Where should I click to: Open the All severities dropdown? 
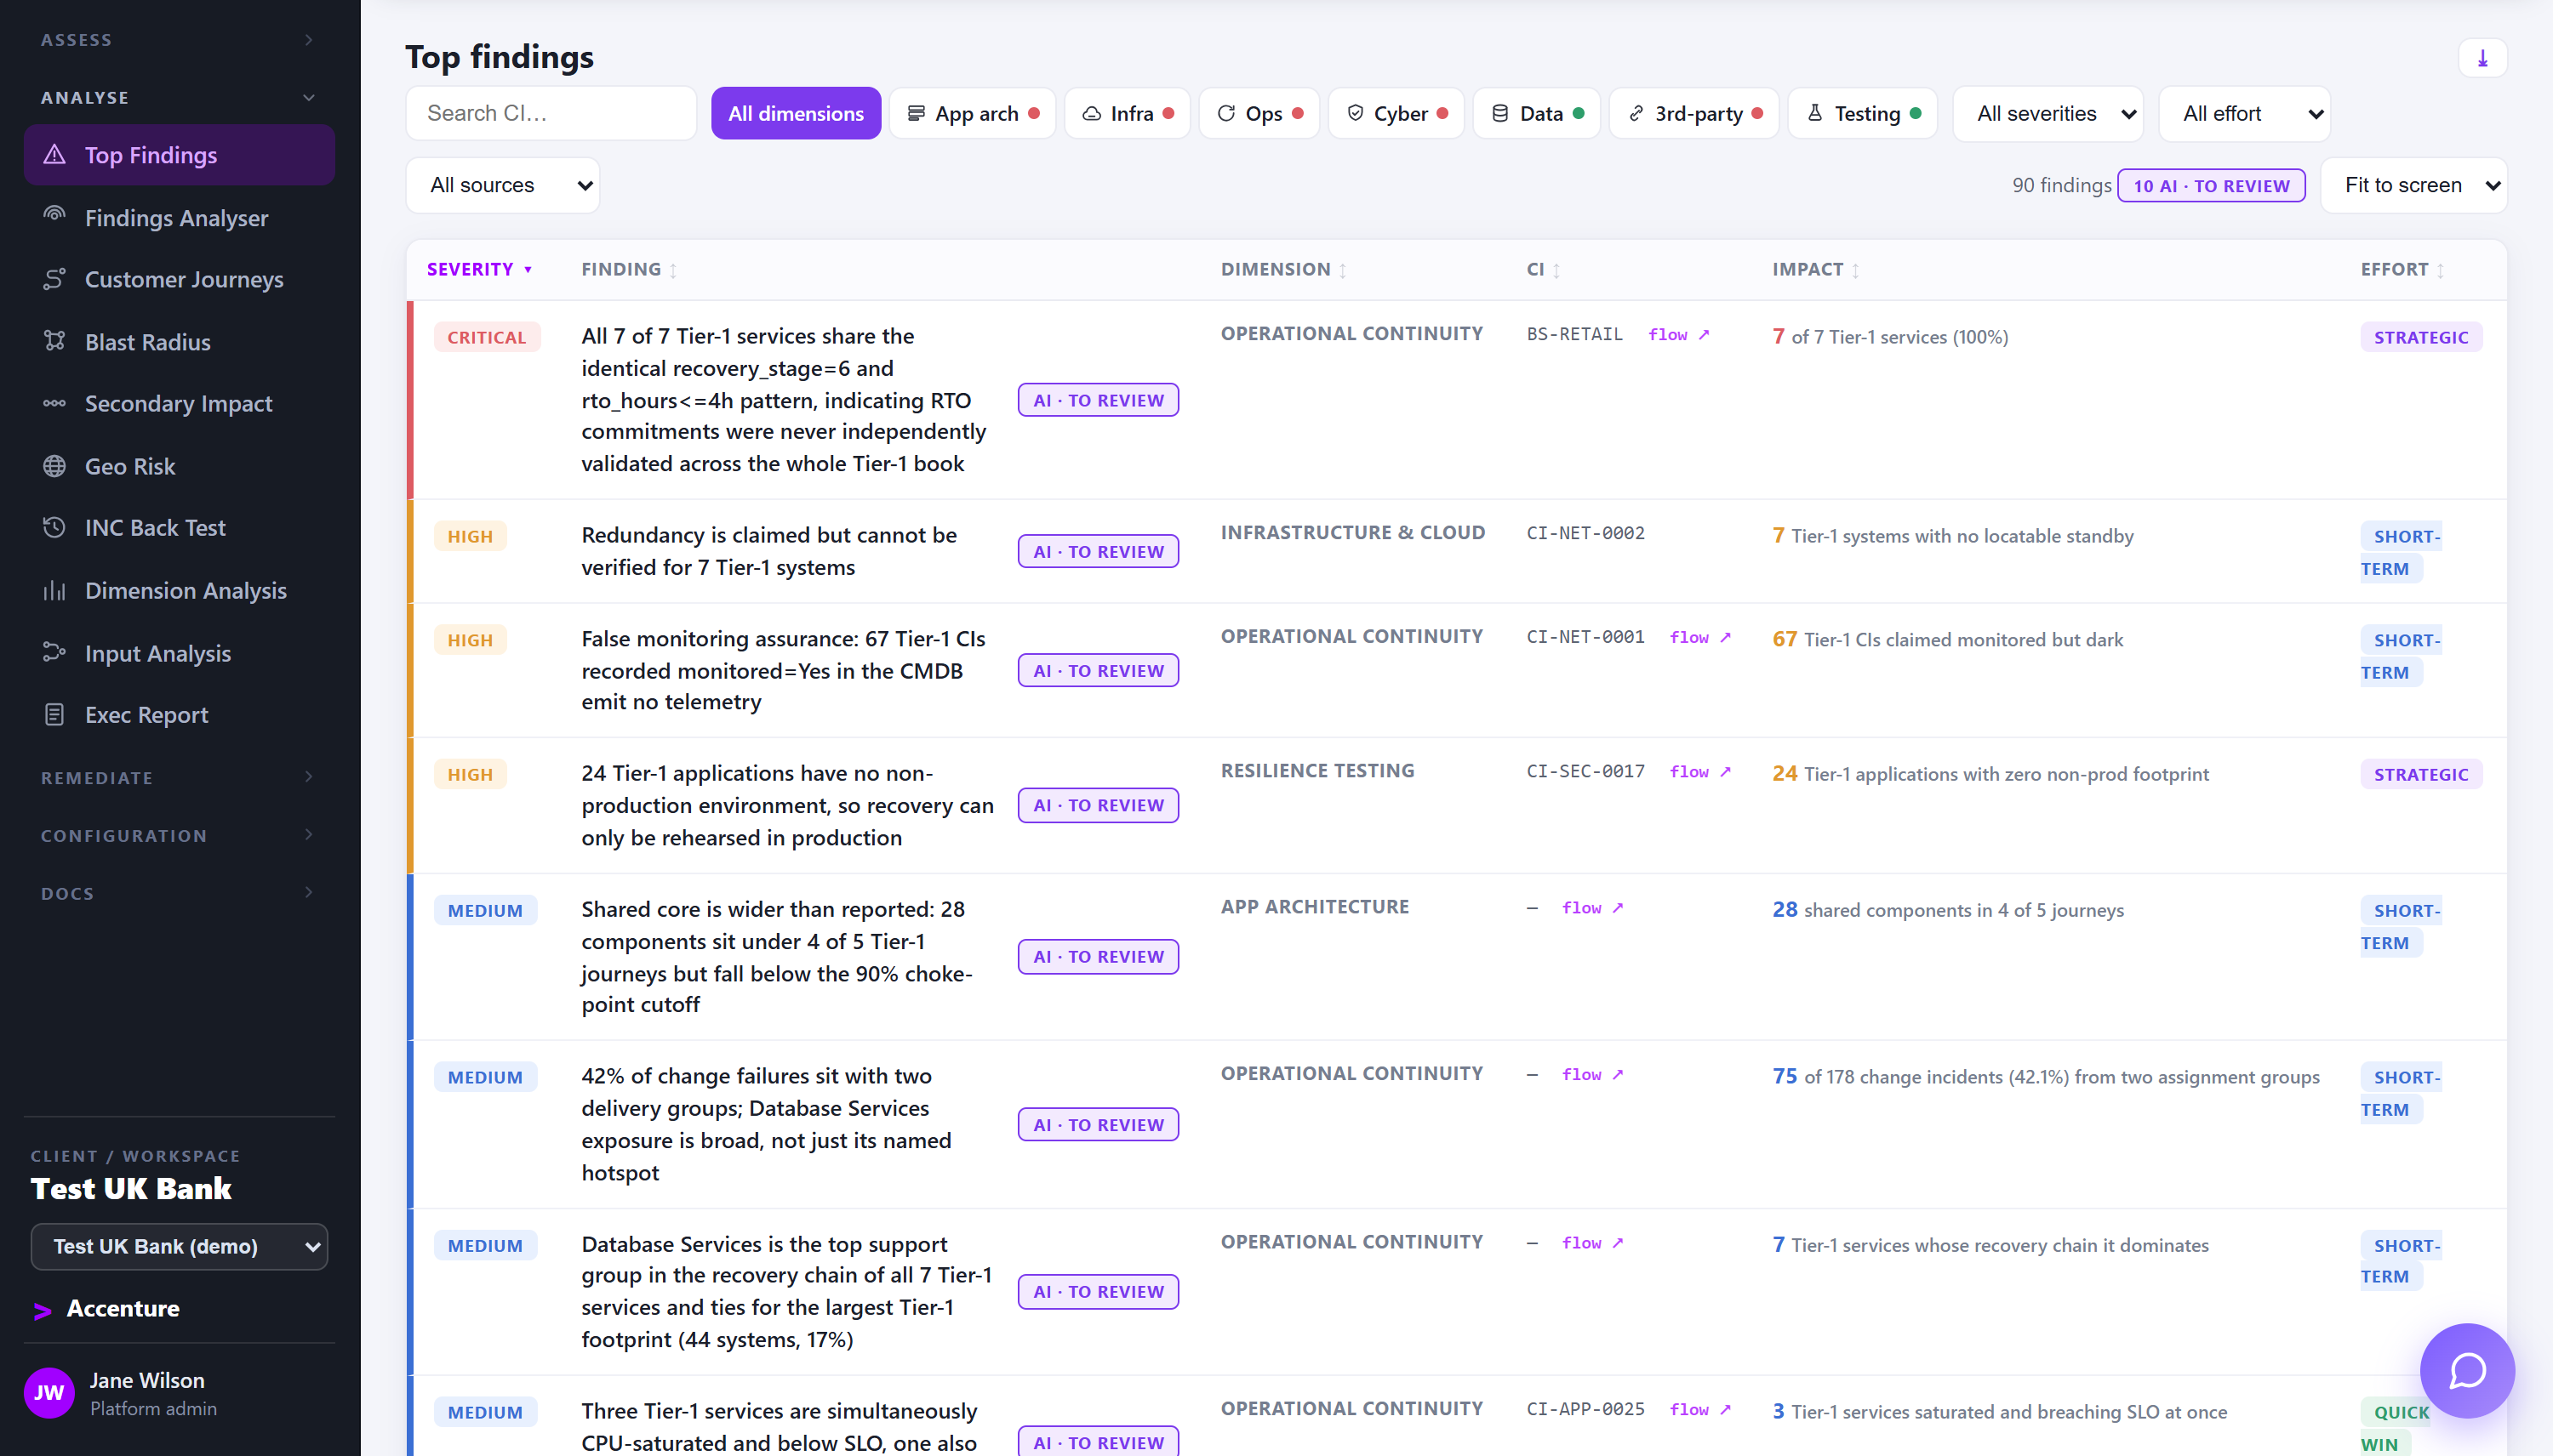(x=2048, y=113)
